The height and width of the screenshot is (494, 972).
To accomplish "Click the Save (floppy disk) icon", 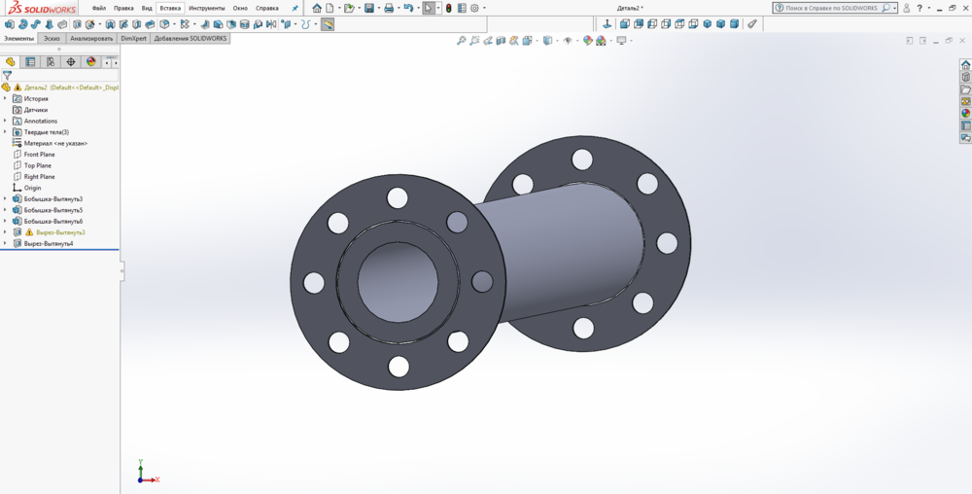I will click(x=369, y=8).
